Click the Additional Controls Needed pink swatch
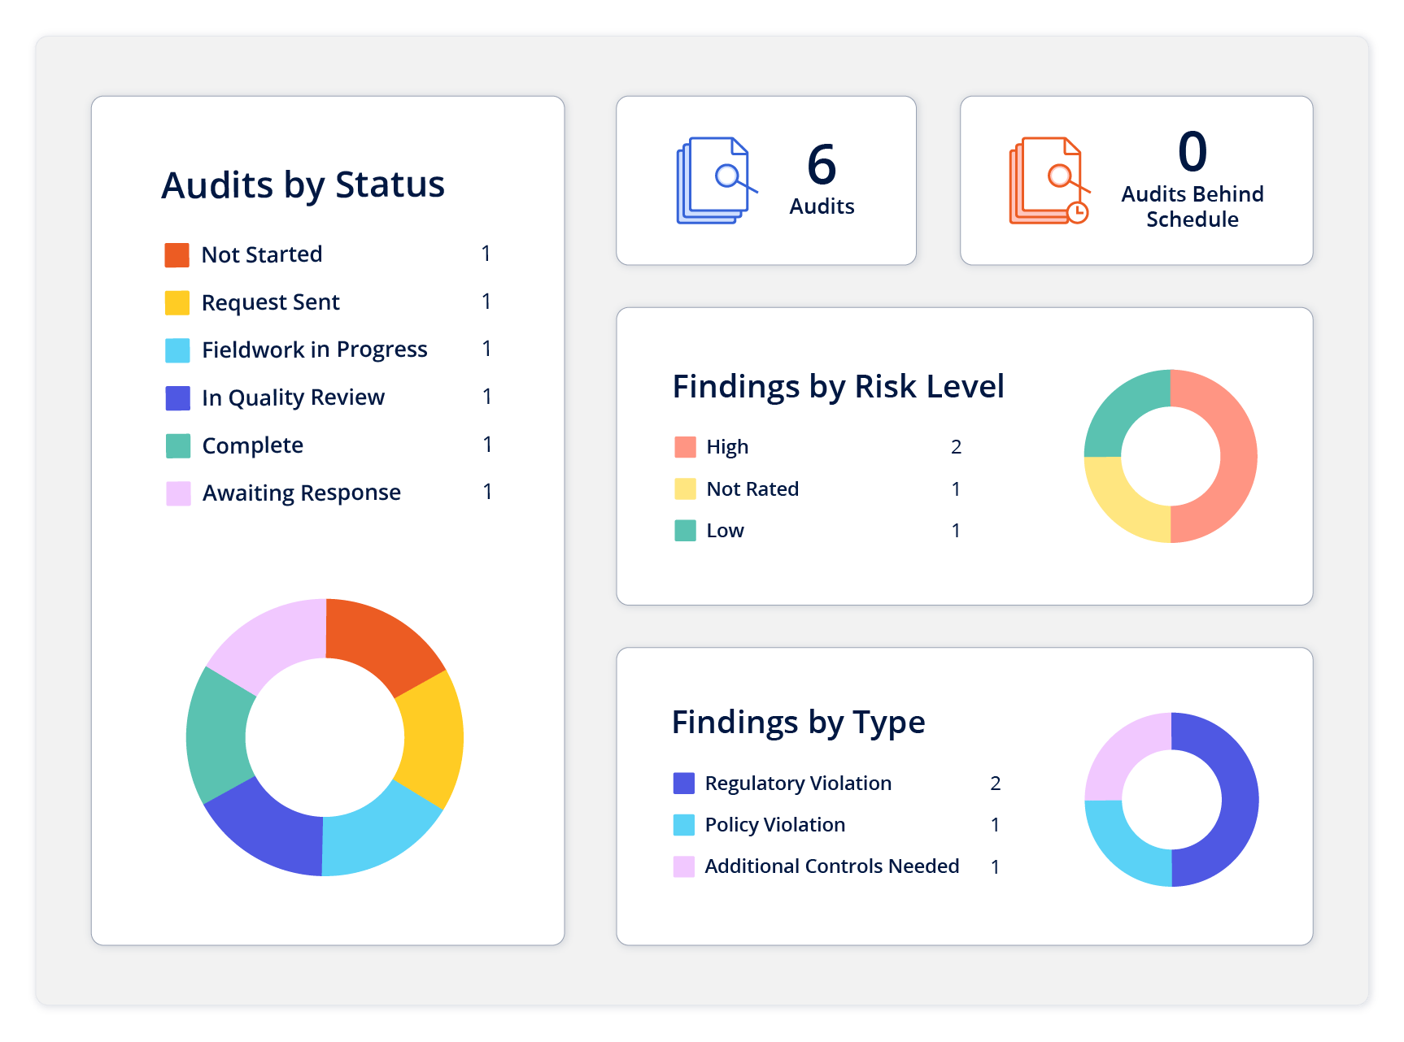 click(x=684, y=866)
